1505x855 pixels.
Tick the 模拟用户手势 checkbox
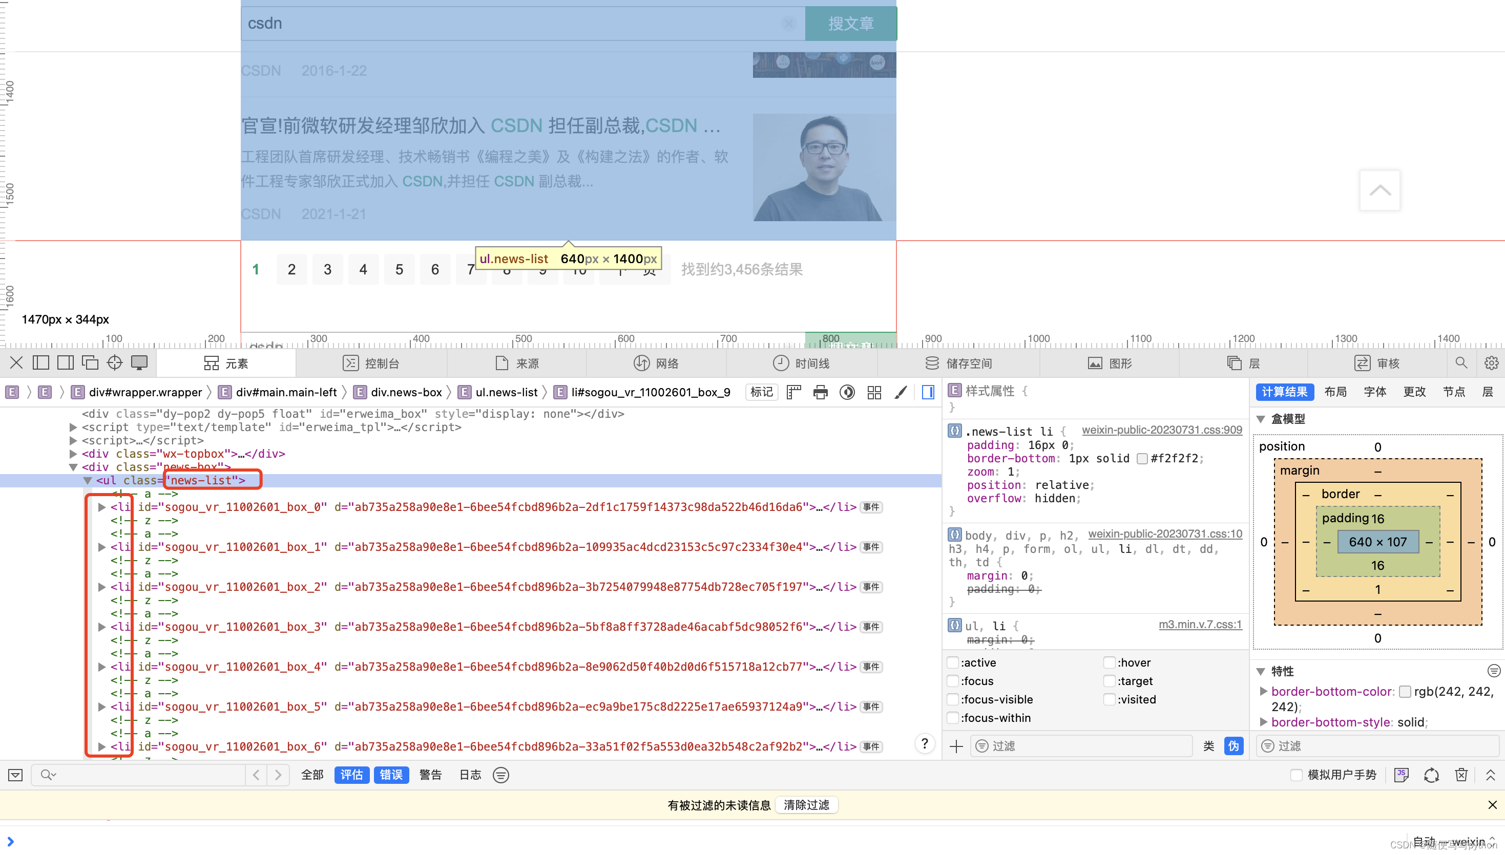(1296, 775)
